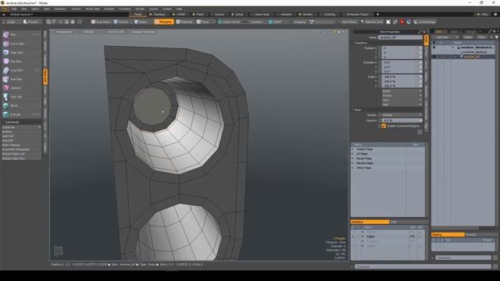Run the Mesh Cleanup command
The height and width of the screenshot is (281, 500).
21,145
